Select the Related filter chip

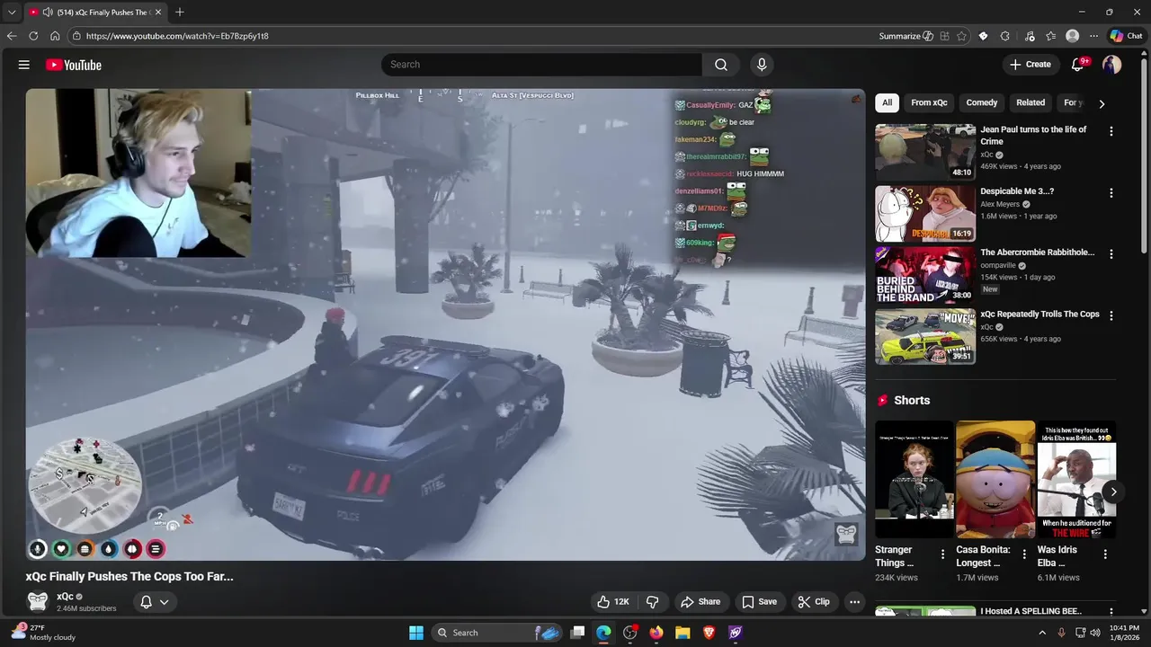pyautogui.click(x=1031, y=102)
